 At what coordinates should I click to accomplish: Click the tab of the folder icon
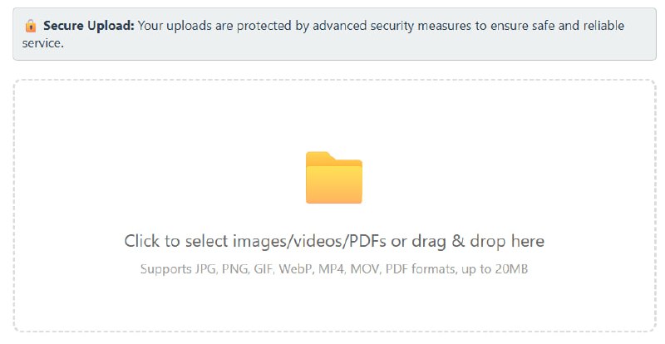pyautogui.click(x=319, y=156)
